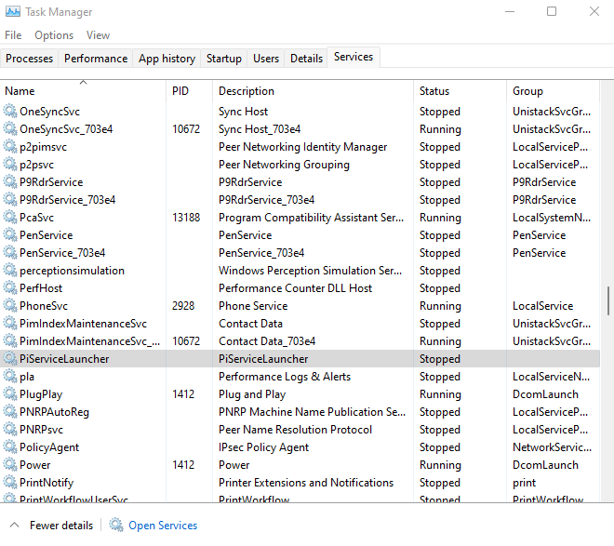Switch to the App history tab

167,59
